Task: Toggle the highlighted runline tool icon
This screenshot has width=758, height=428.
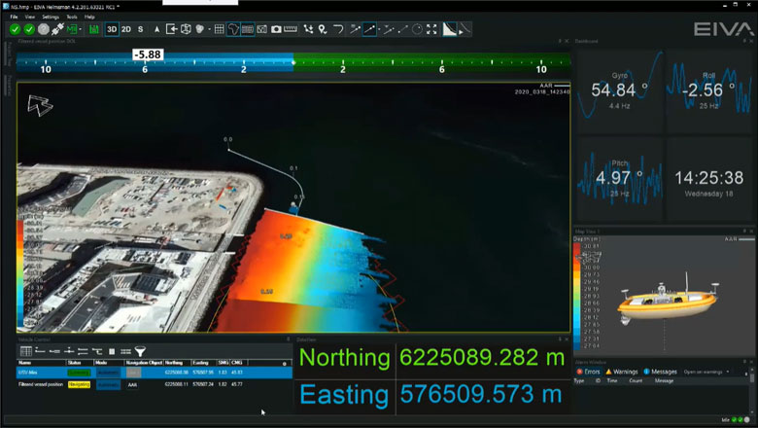Action: tap(369, 29)
